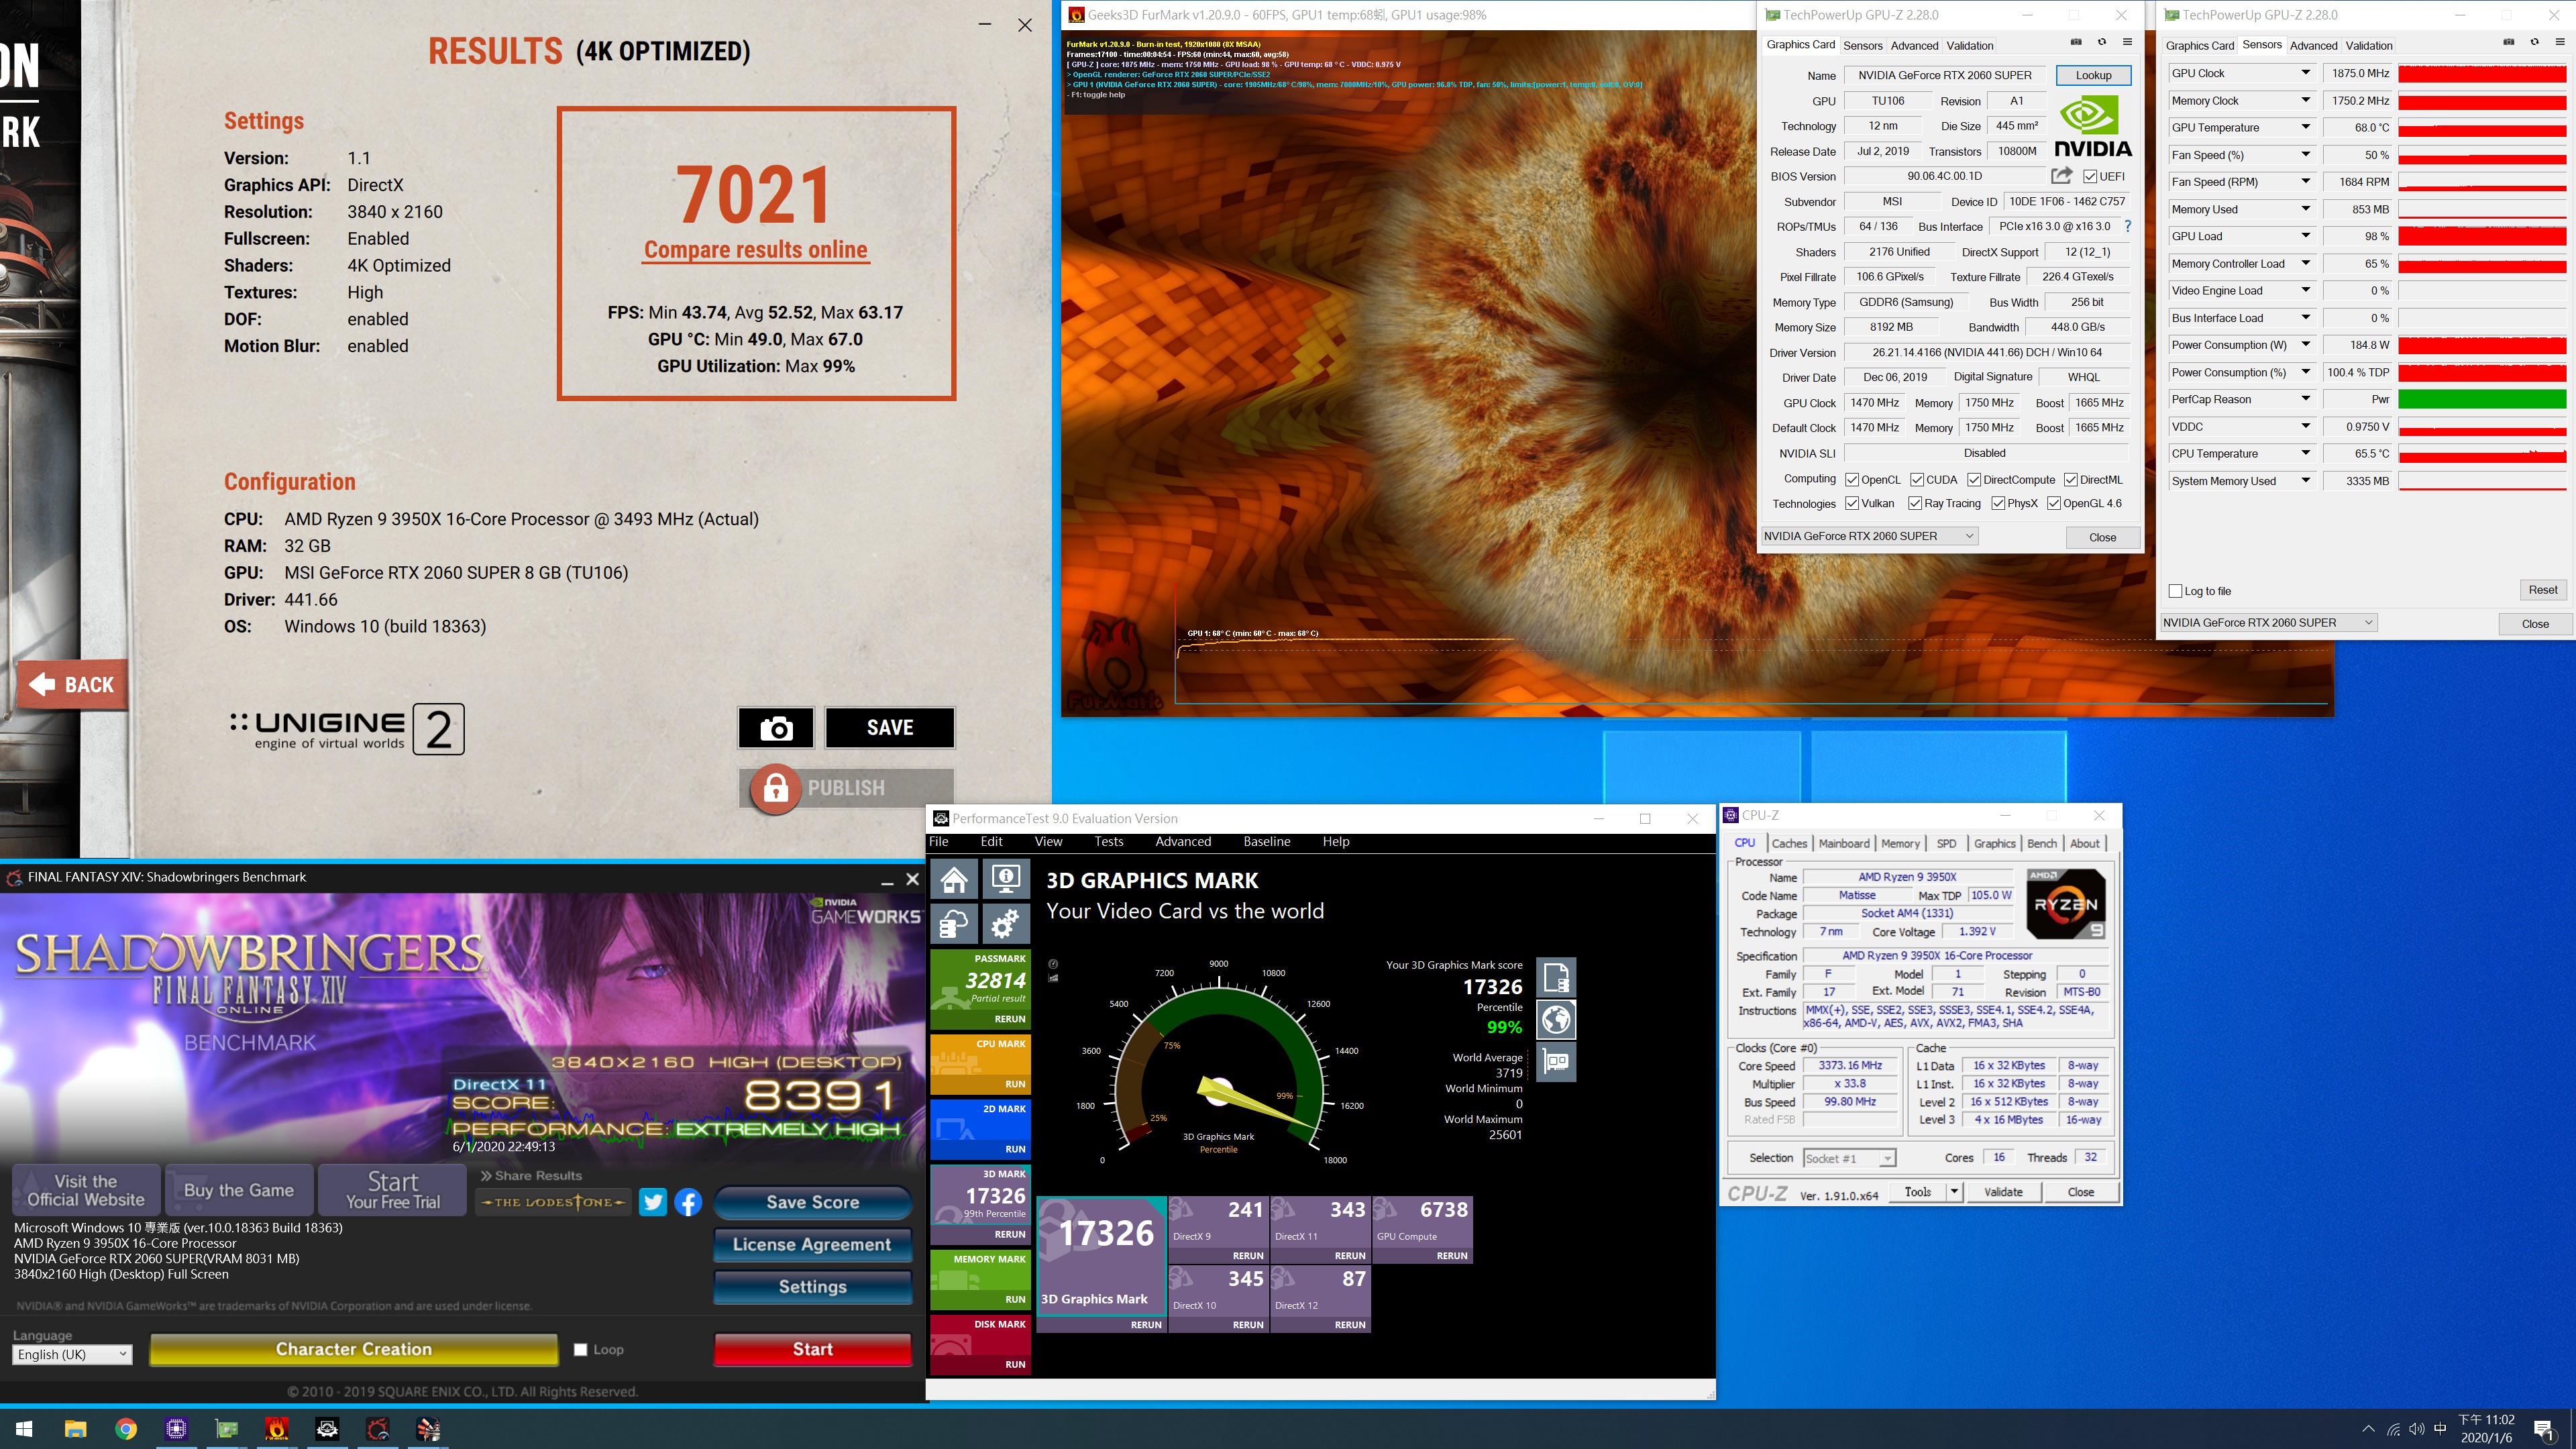Click Validate button in CPU-Z
2576x1449 pixels.
coord(2002,1192)
